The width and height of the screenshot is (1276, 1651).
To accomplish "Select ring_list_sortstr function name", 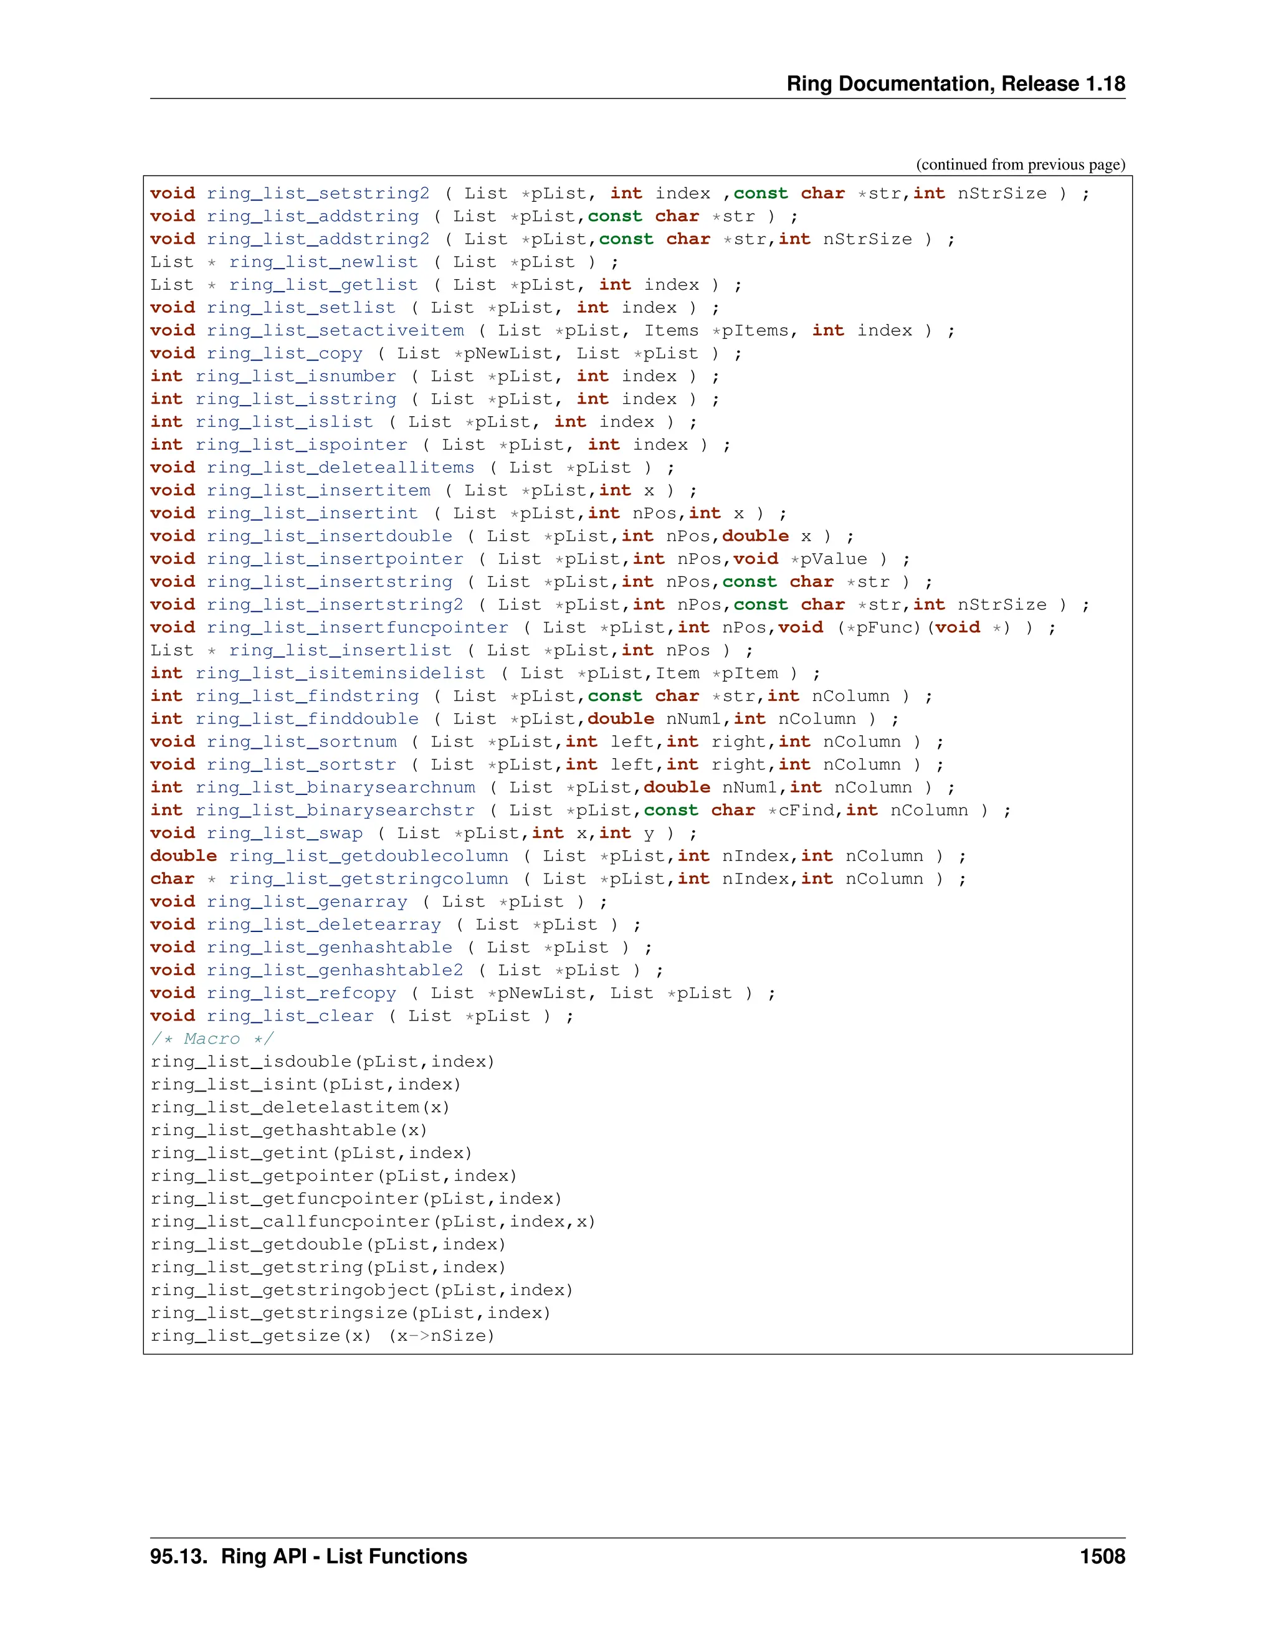I will click(302, 765).
